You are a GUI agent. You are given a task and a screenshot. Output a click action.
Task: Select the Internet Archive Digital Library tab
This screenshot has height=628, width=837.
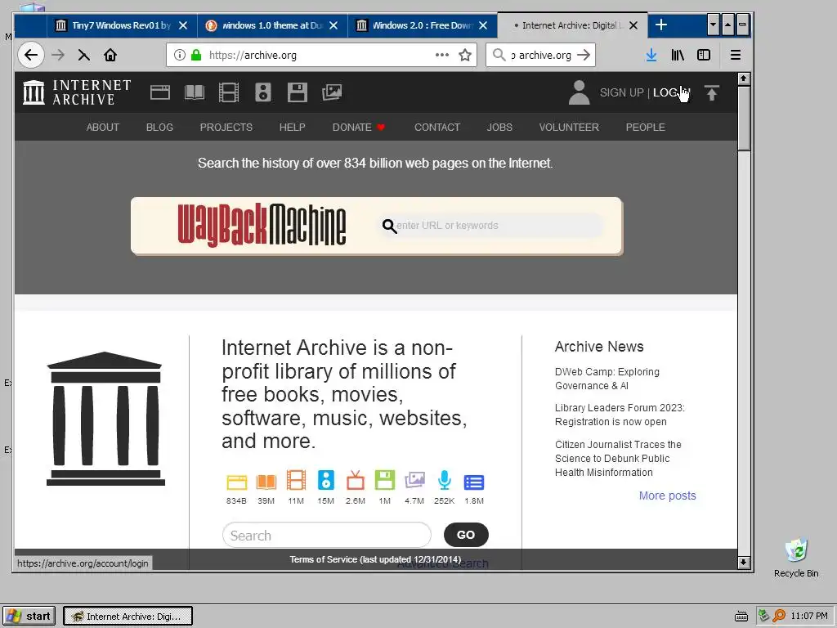572,25
